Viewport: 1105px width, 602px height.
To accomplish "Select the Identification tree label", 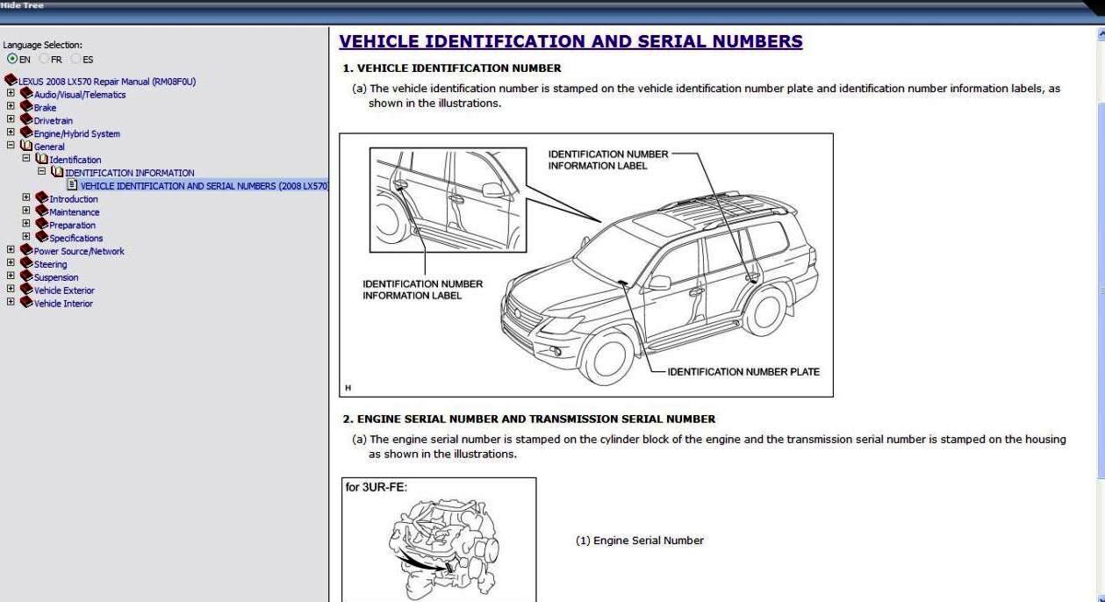I will coord(75,161).
